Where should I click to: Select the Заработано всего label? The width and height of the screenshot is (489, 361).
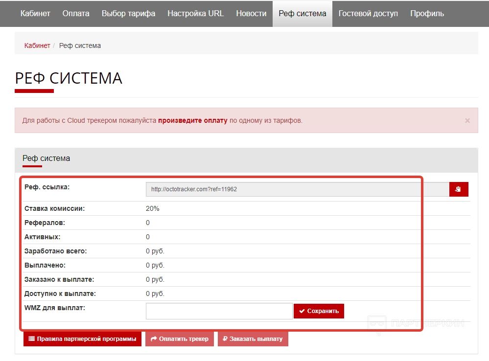55,251
